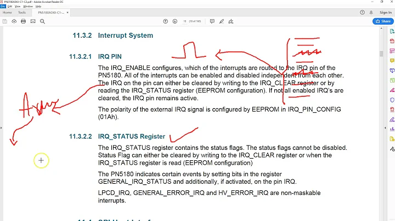Screen dimensions: 395x221
Task: Open Fill & Sign tool in right pane
Action: (392, 120)
